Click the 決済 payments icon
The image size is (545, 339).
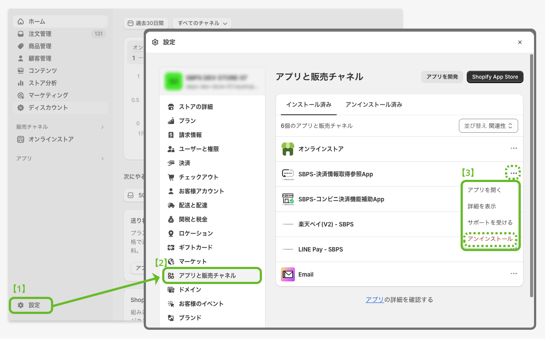pyautogui.click(x=171, y=163)
